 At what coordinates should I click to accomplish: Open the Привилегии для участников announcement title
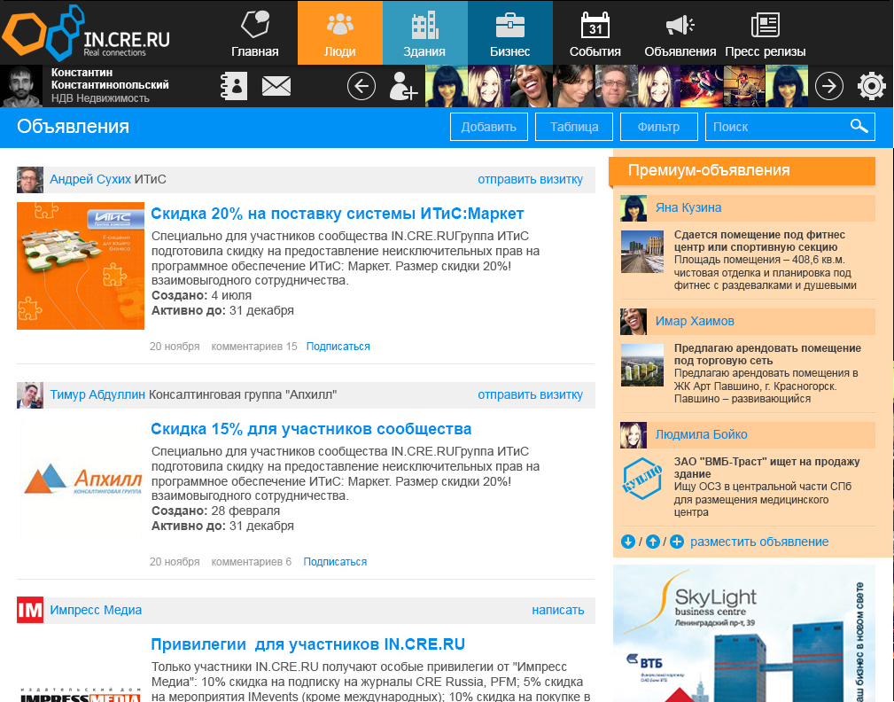(x=307, y=644)
